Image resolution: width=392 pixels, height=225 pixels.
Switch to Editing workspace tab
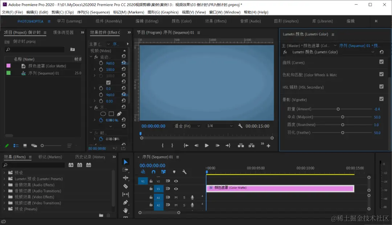pos(147,21)
